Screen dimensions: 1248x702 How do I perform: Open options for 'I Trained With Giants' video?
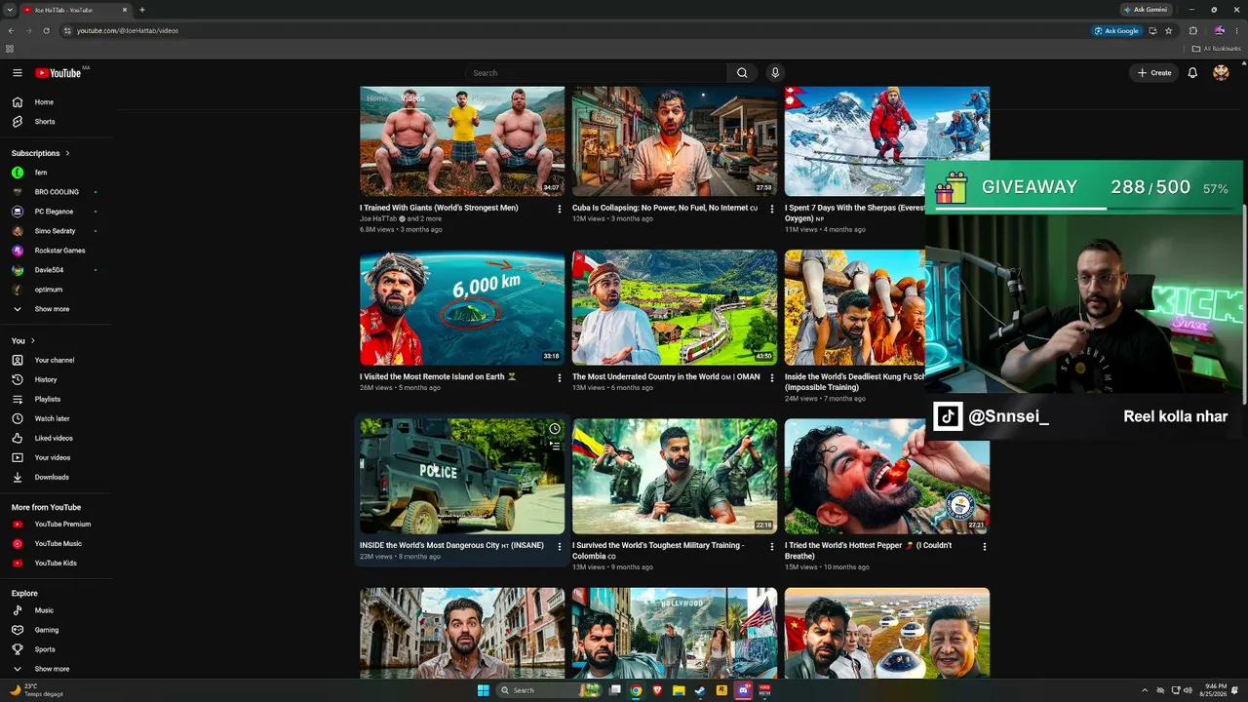[560, 209]
